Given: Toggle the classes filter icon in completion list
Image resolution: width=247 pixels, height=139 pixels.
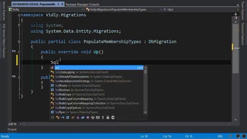Looking at the screenshot, I should click(x=58, y=117).
